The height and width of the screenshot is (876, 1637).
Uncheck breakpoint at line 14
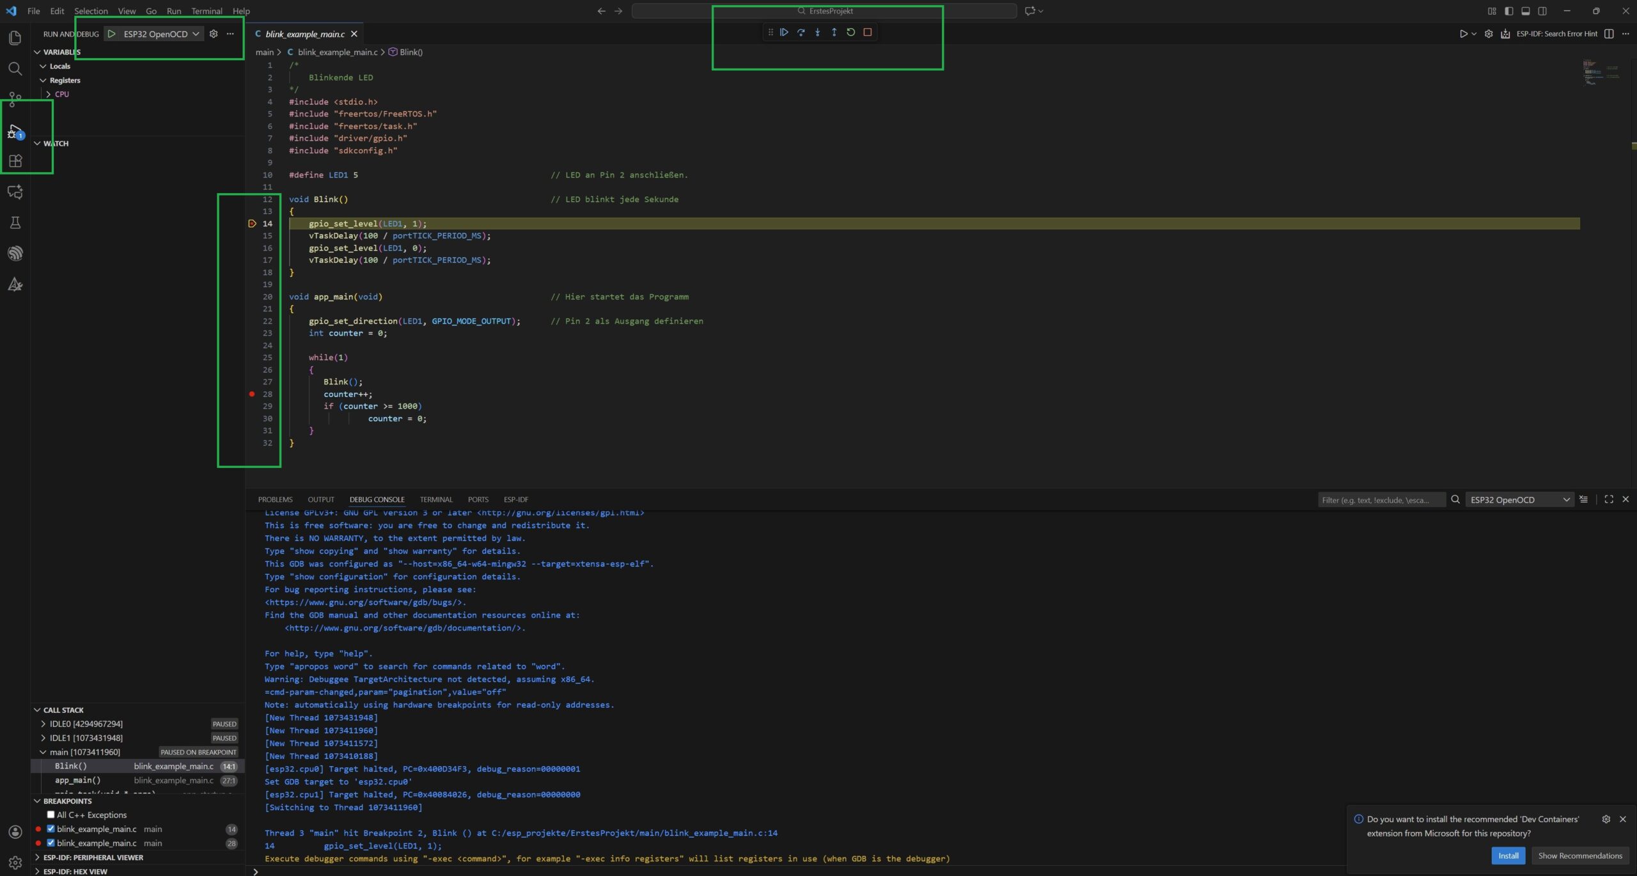click(x=51, y=829)
